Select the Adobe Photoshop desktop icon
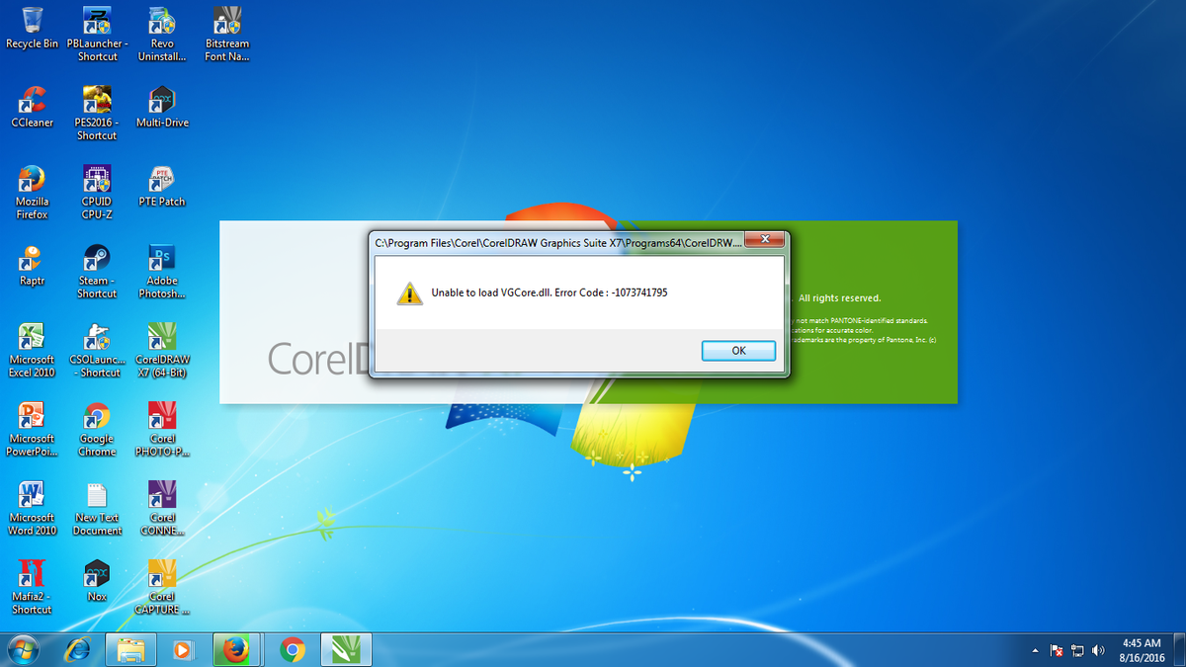This screenshot has height=667, width=1186. [162, 270]
